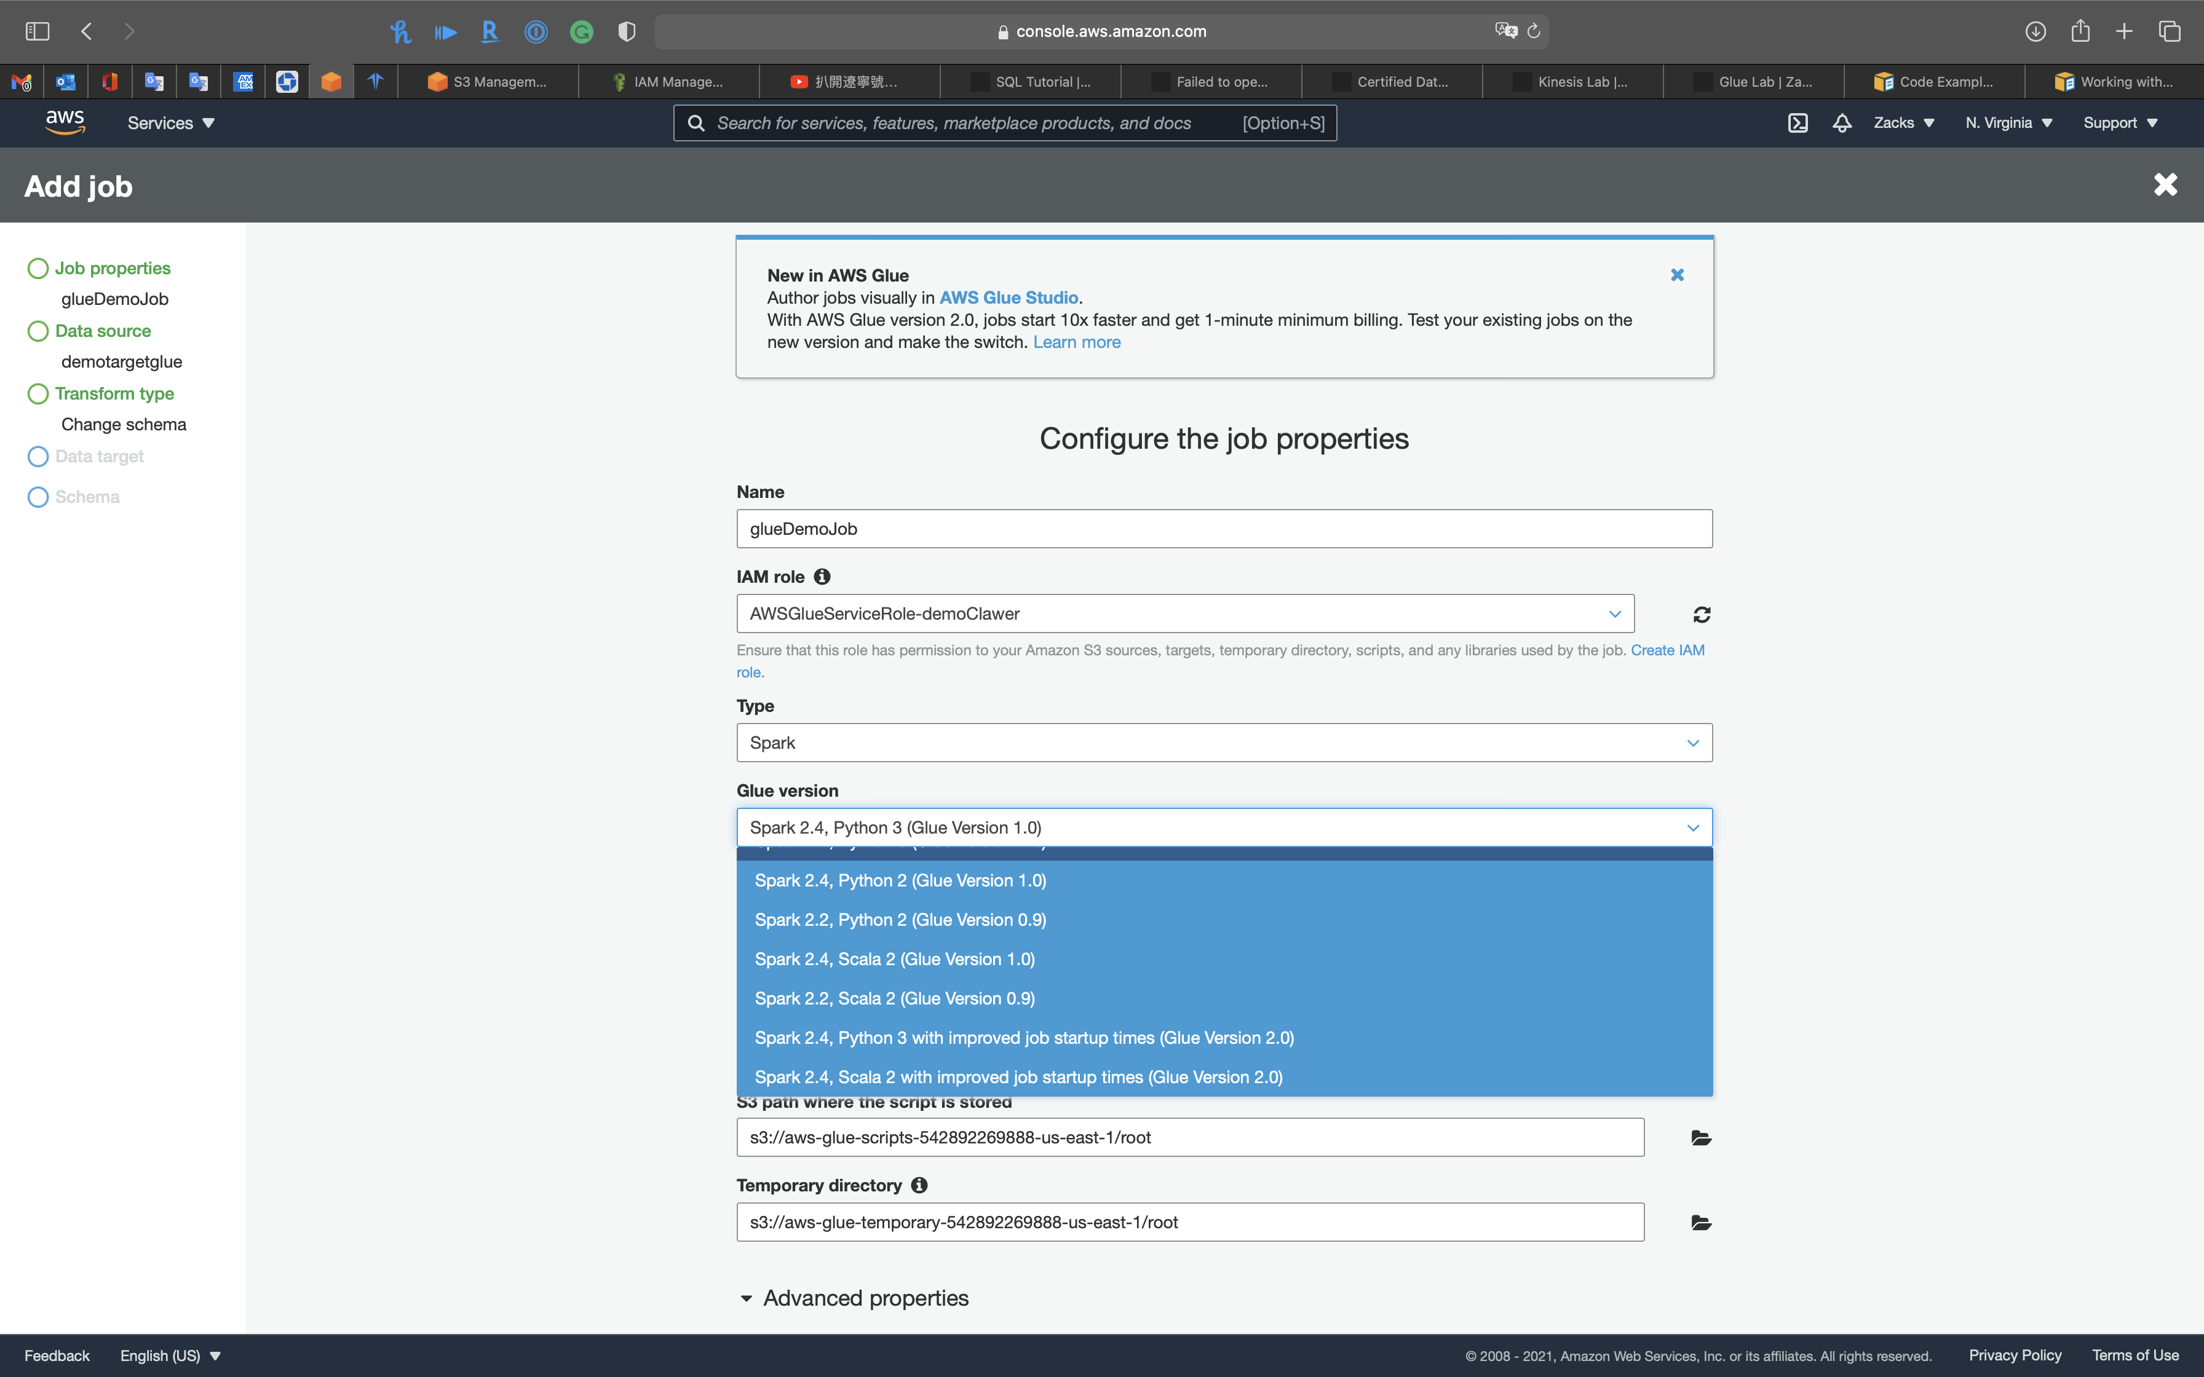This screenshot has height=1377, width=2204.
Task: Click the Learn more link
Action: [x=1077, y=342]
